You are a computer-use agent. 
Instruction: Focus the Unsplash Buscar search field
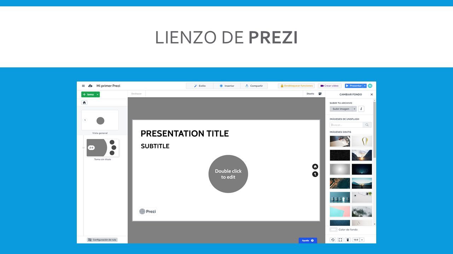346,125
